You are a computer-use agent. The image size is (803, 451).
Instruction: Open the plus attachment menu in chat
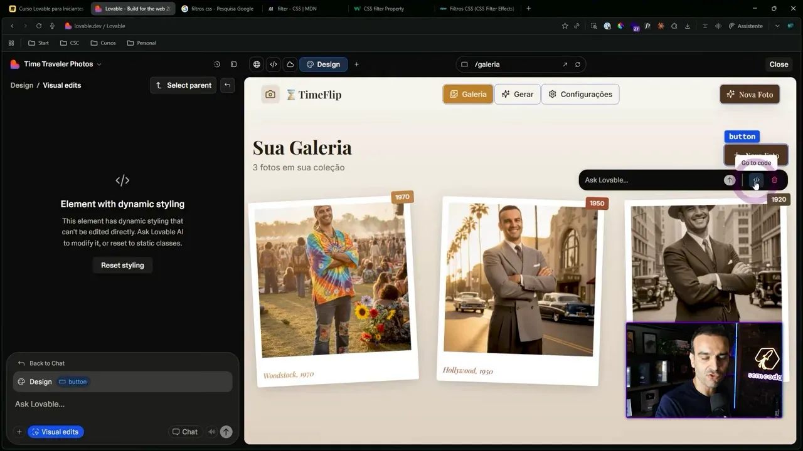click(19, 432)
